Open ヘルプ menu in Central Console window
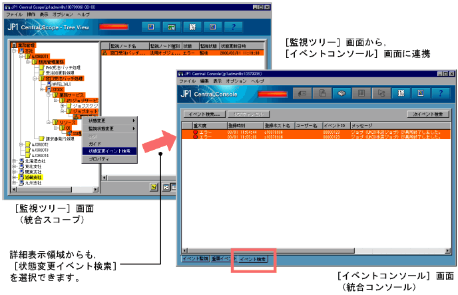The height and width of the screenshot is (295, 458). coord(258,81)
